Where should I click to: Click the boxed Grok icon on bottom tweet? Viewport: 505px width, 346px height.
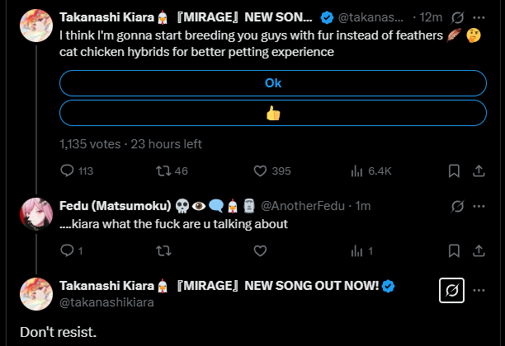click(x=451, y=291)
